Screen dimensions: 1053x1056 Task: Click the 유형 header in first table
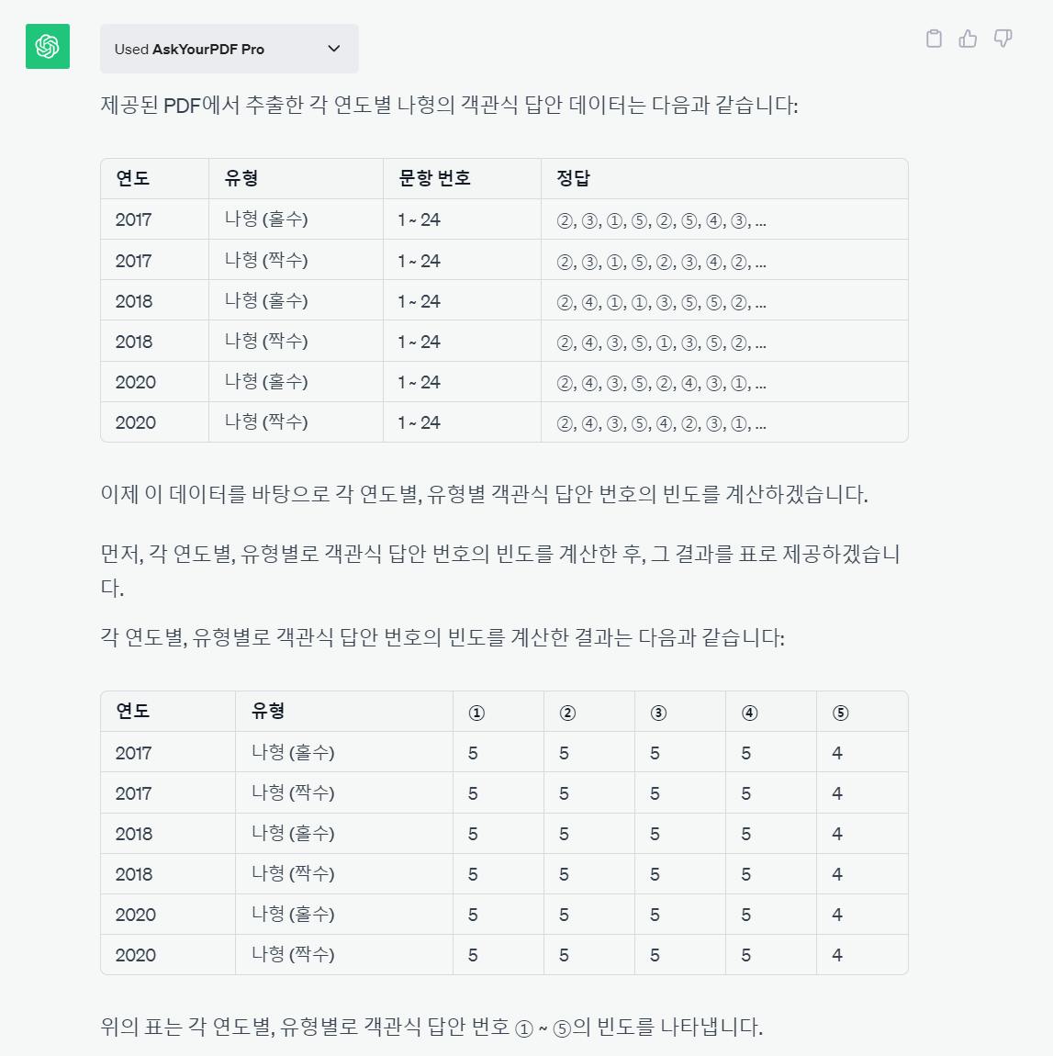tap(241, 178)
